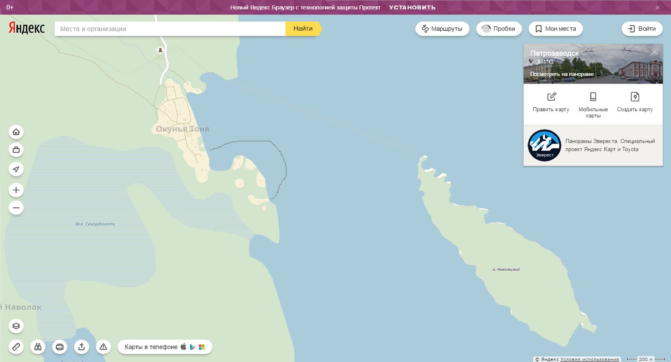Locate my position with arrow icon

pos(16,169)
